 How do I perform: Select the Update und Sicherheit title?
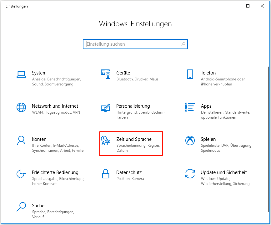click(x=223, y=172)
